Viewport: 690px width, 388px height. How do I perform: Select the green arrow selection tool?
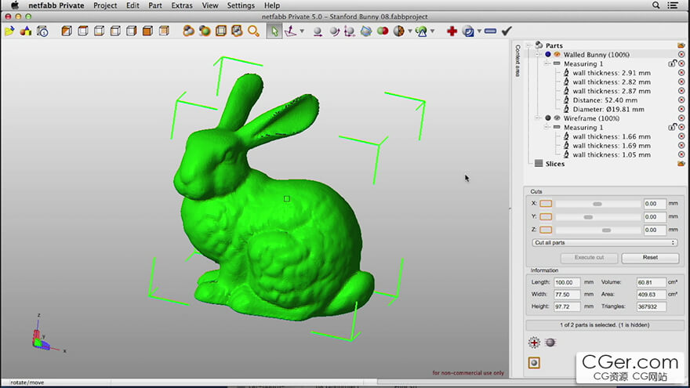coord(274,31)
